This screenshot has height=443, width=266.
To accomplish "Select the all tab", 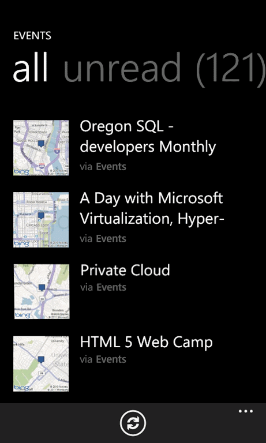I will tap(30, 67).
